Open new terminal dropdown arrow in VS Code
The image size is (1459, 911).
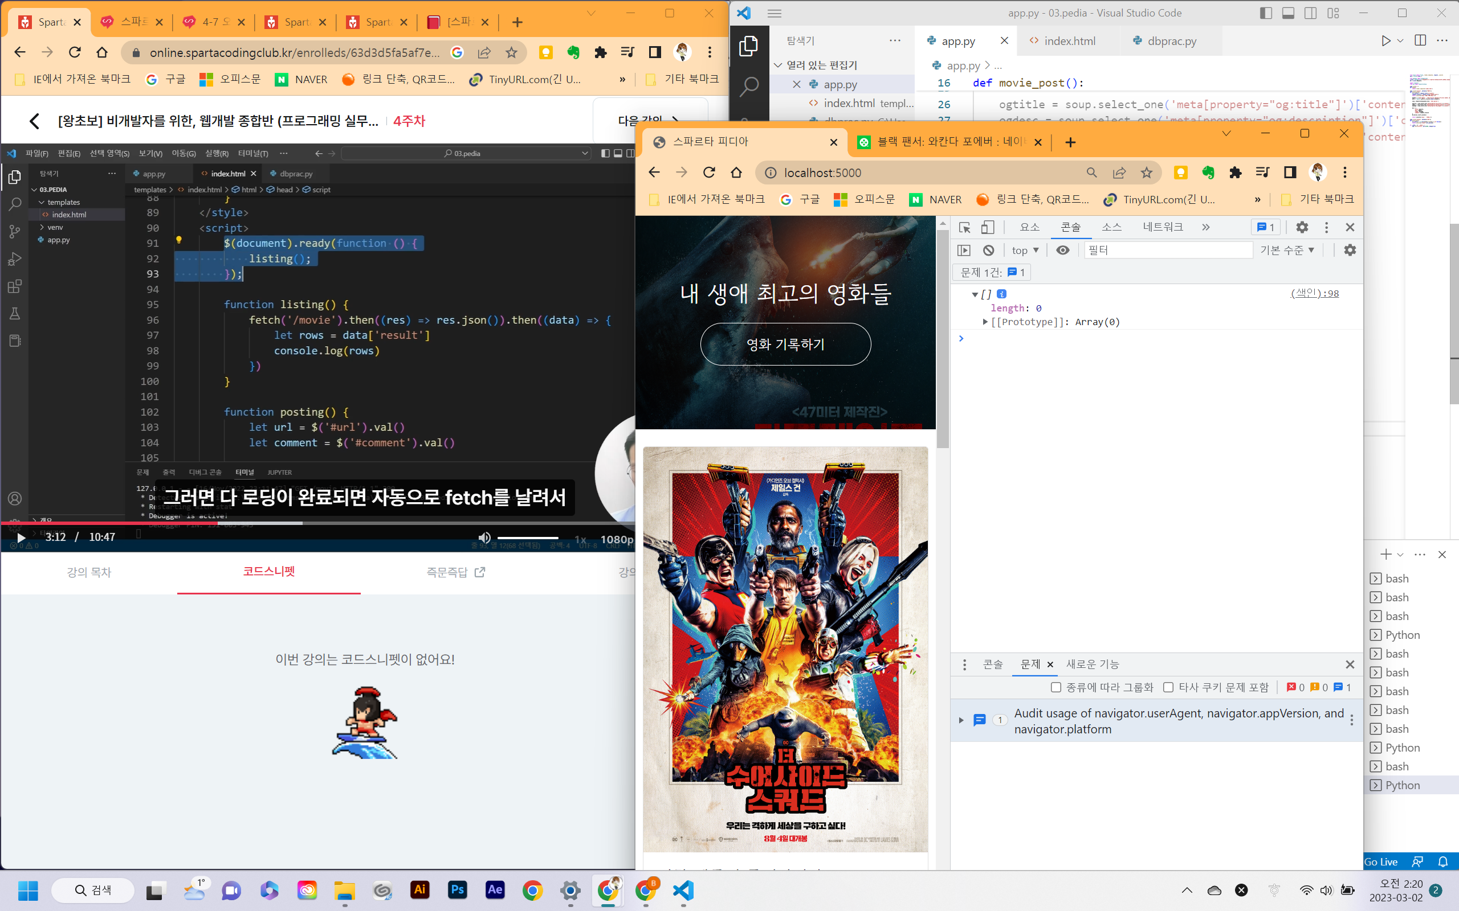pos(1400,555)
